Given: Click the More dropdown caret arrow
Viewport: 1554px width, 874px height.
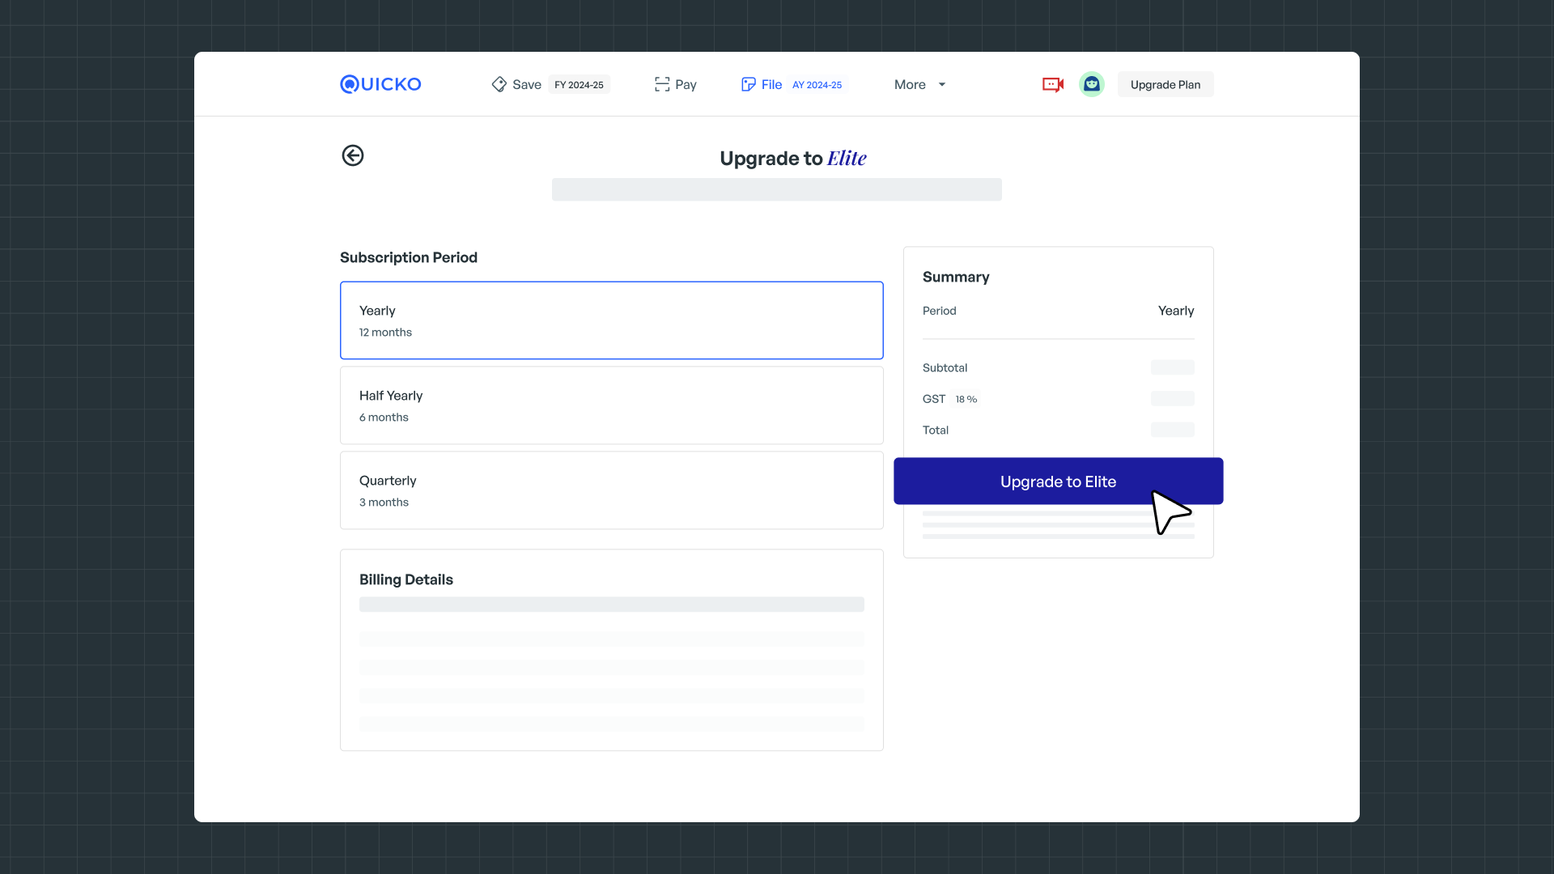Looking at the screenshot, I should [942, 84].
